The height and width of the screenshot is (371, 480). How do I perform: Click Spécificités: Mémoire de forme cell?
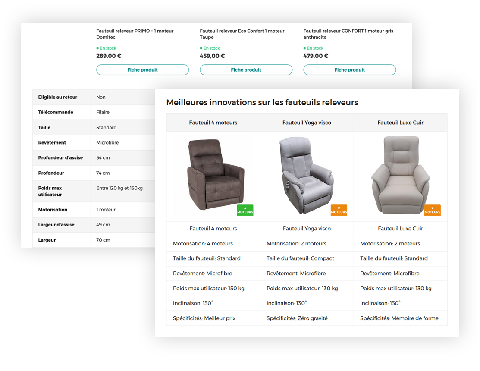400,318
